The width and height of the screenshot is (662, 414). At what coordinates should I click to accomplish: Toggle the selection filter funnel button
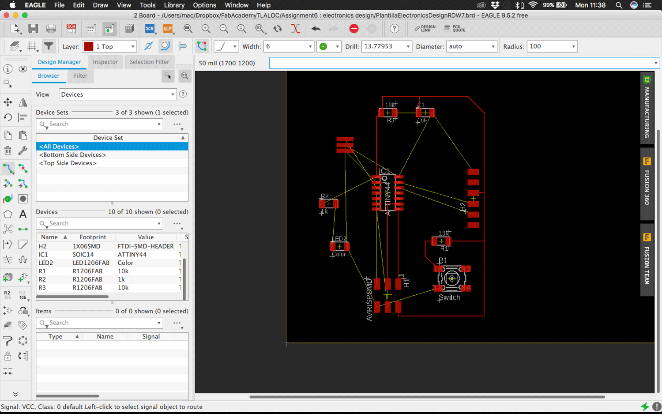49,46
